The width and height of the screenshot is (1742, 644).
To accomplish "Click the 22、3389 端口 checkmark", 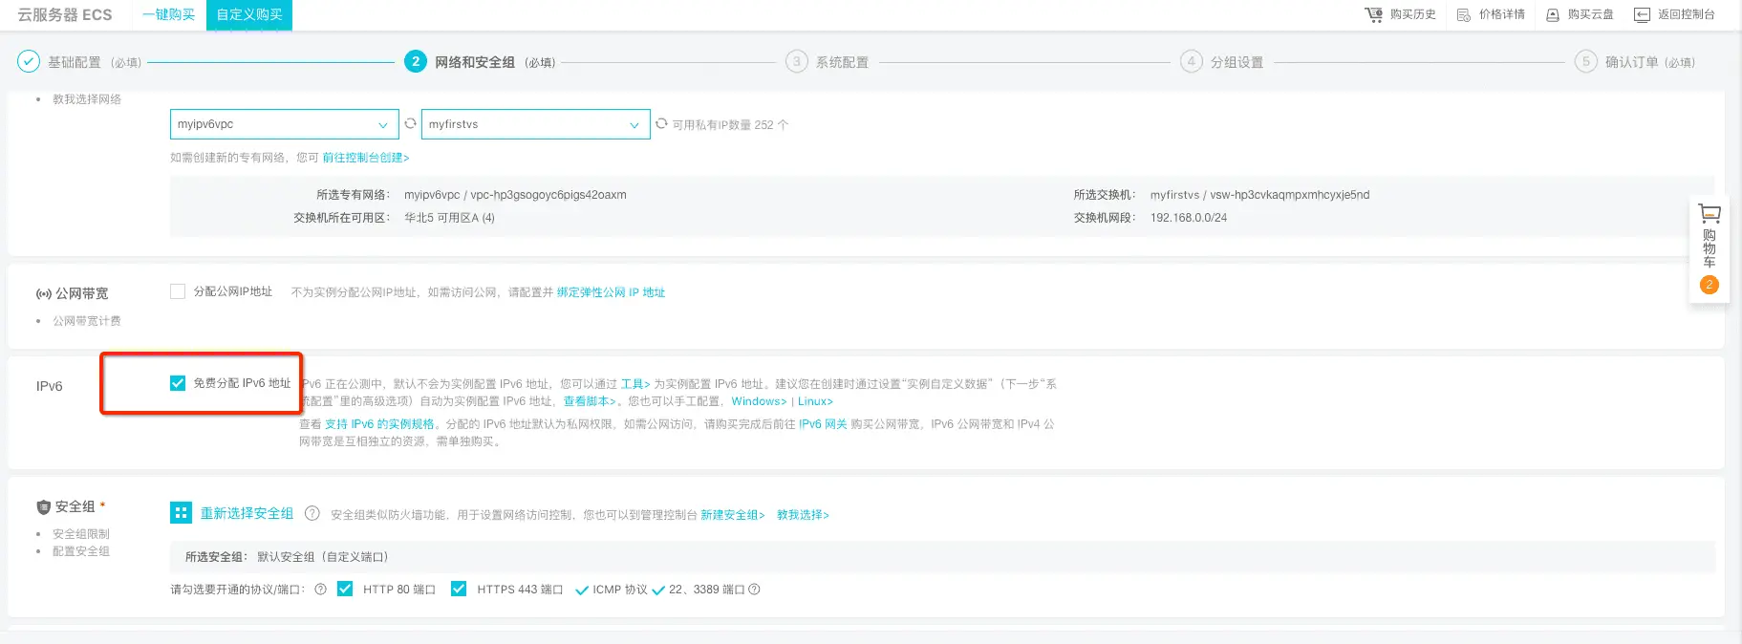I will coord(658,590).
